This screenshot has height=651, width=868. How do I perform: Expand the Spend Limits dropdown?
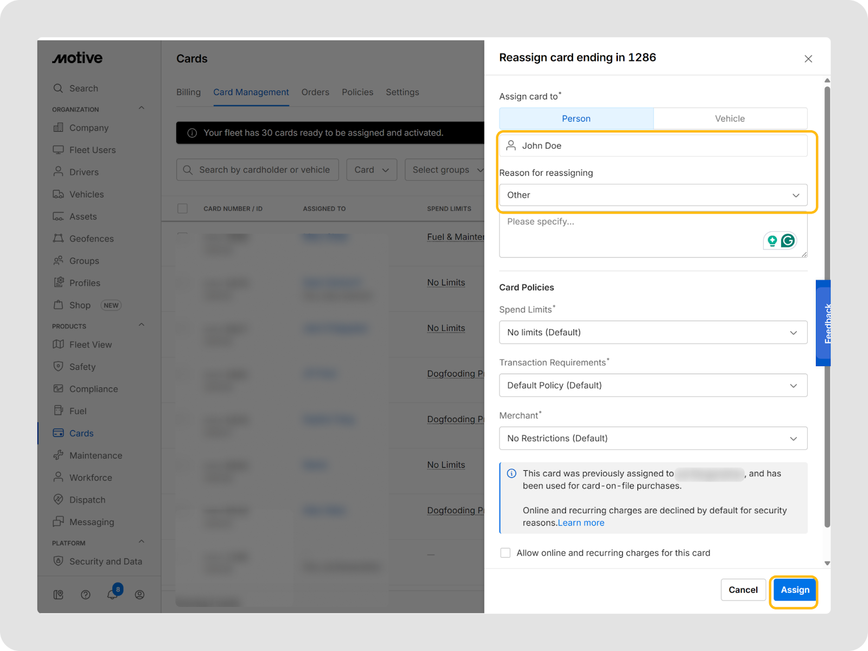(653, 333)
